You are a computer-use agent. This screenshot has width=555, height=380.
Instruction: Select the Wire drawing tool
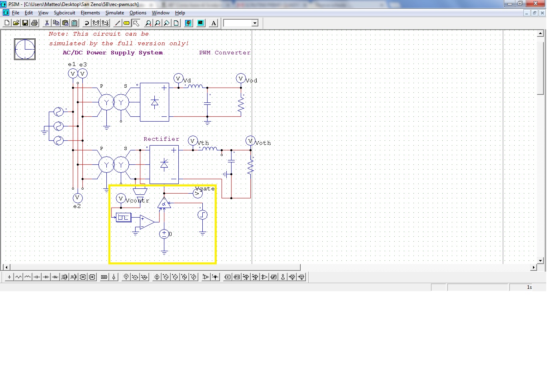[118, 23]
